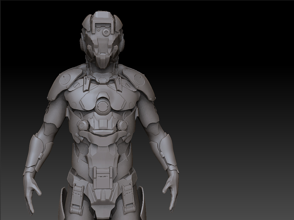Click the central belt buckle pouch on the model

click(x=103, y=177)
